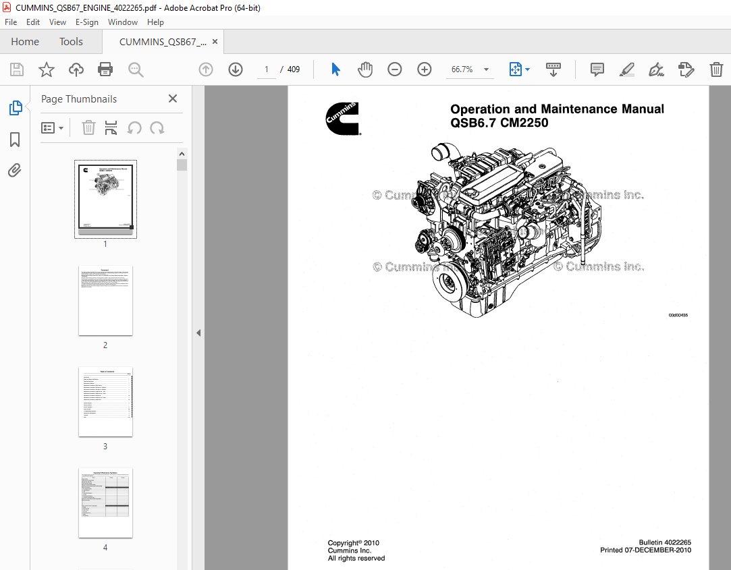
Task: Switch to the Tools tab
Action: click(x=71, y=41)
